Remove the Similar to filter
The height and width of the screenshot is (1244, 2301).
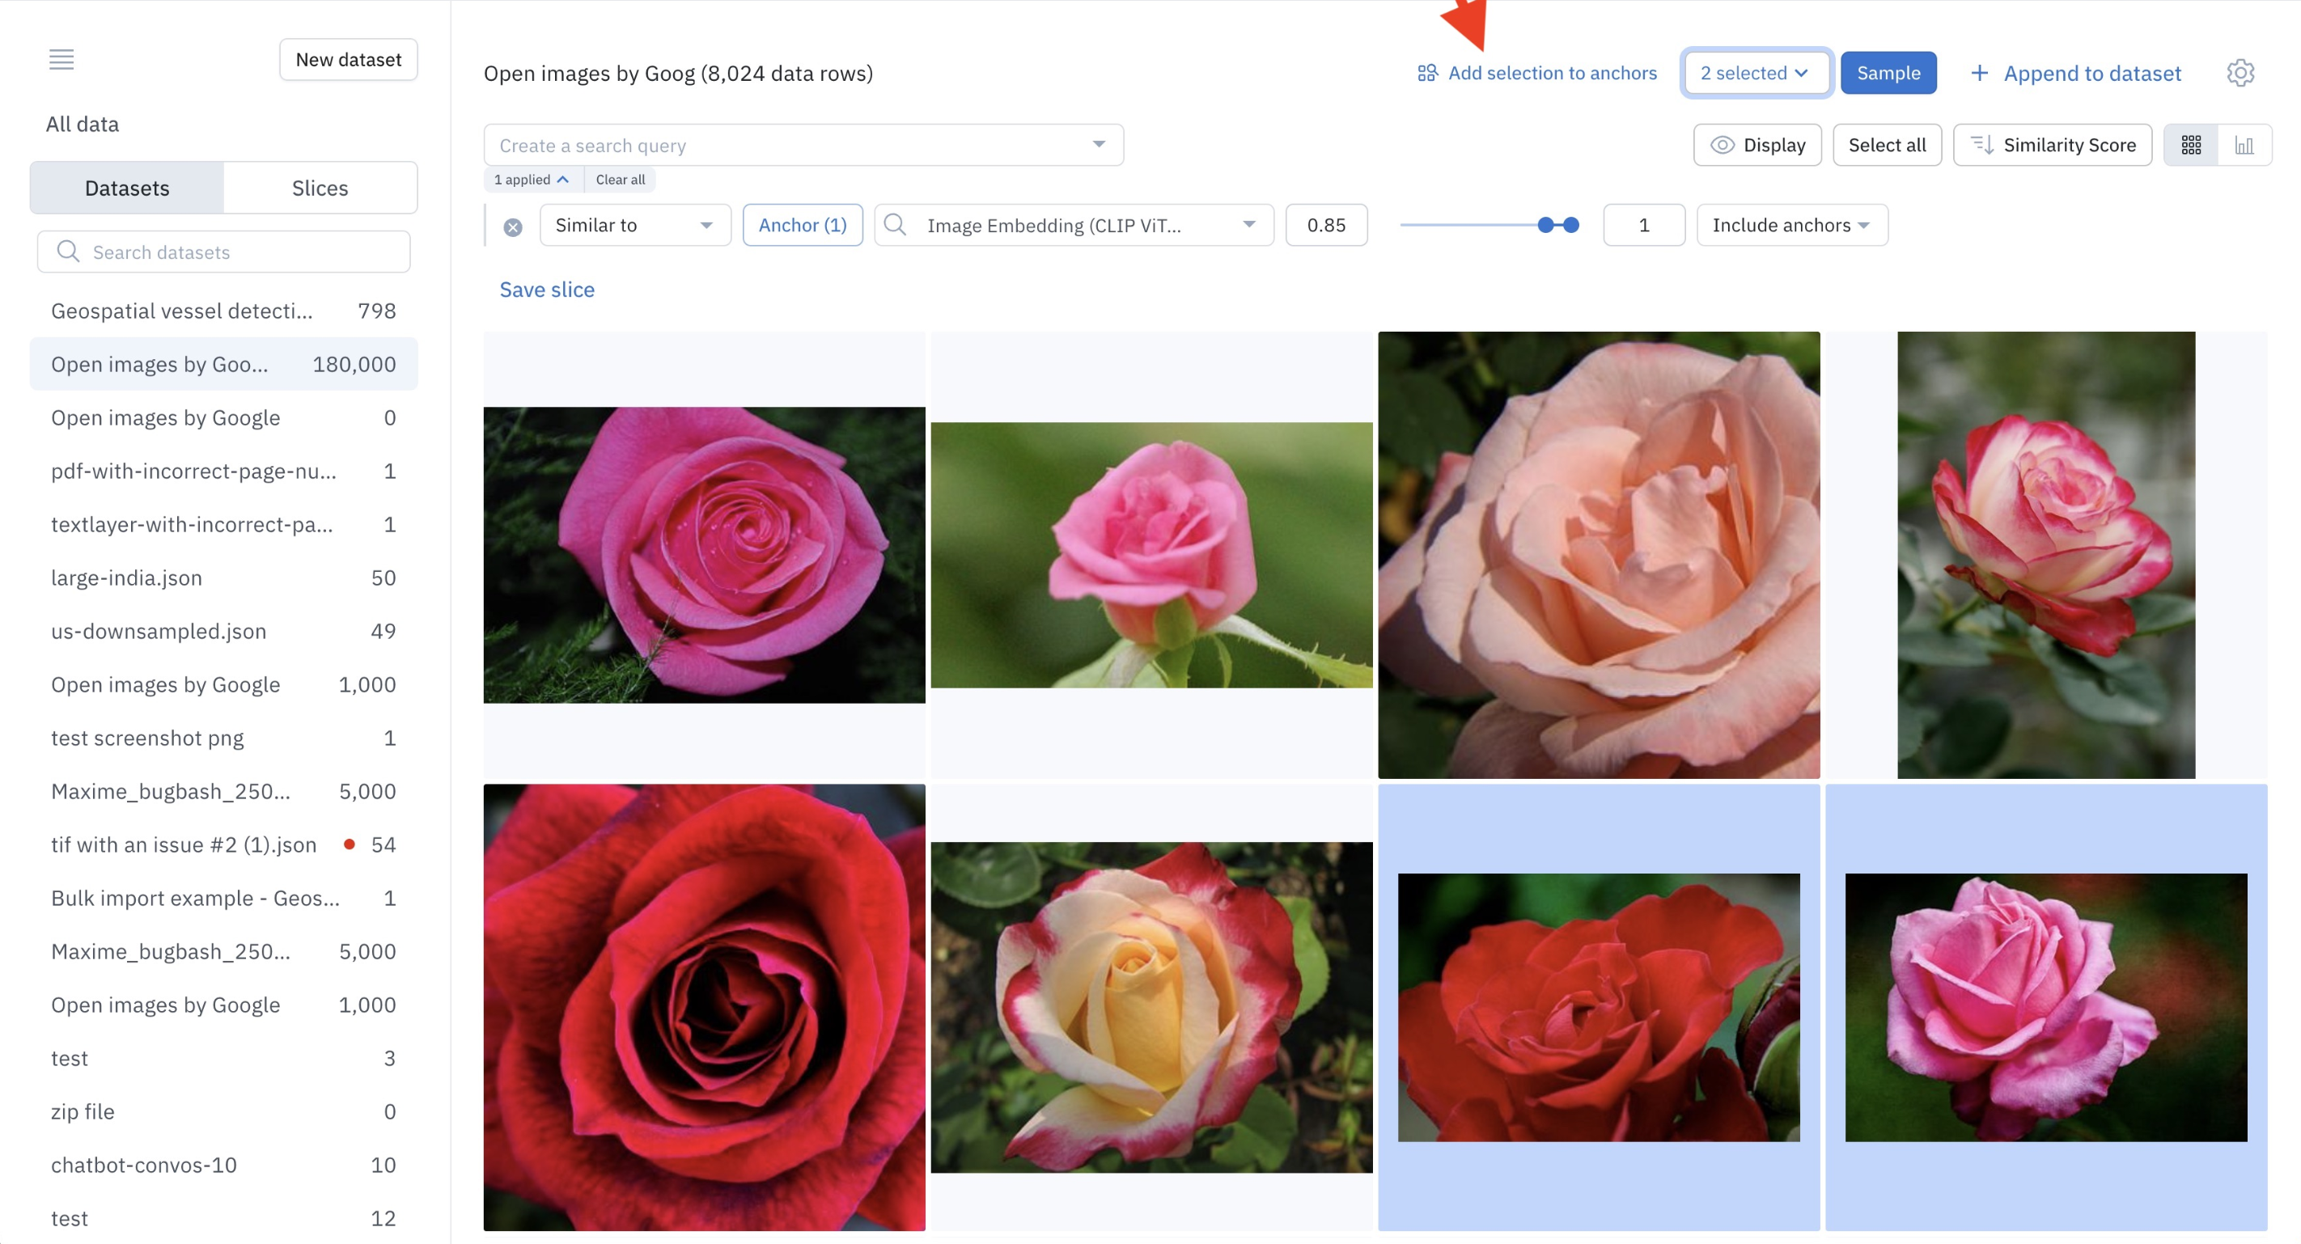pos(513,226)
